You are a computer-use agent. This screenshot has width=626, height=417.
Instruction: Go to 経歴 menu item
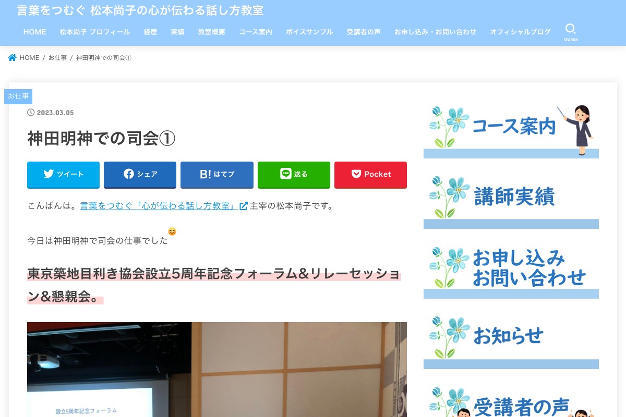click(x=150, y=32)
